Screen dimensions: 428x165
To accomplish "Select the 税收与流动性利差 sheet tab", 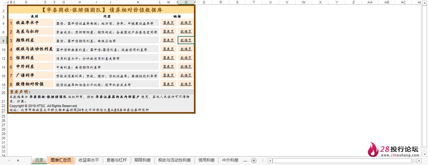I will coord(175,160).
